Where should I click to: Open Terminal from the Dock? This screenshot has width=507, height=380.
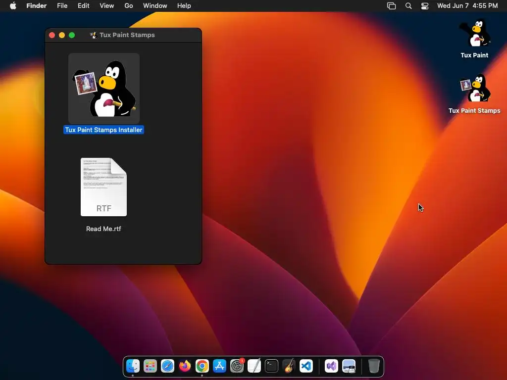coord(271,366)
